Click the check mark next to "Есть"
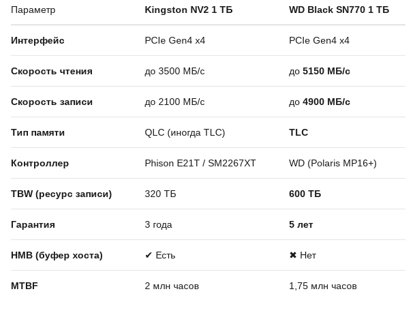The height and width of the screenshot is (313, 417). pyautogui.click(x=149, y=255)
